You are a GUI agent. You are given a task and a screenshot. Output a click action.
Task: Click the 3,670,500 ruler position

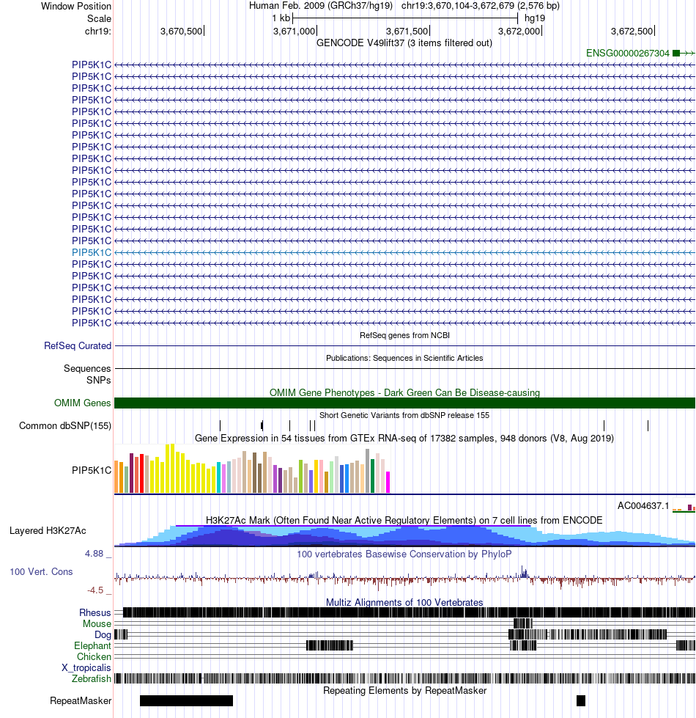coord(182,31)
